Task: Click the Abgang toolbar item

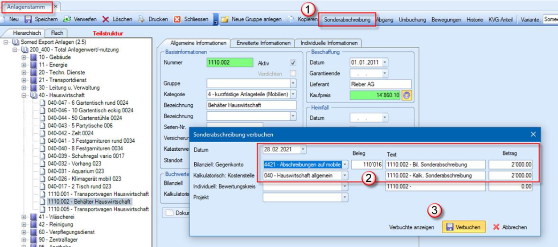Action: point(385,20)
